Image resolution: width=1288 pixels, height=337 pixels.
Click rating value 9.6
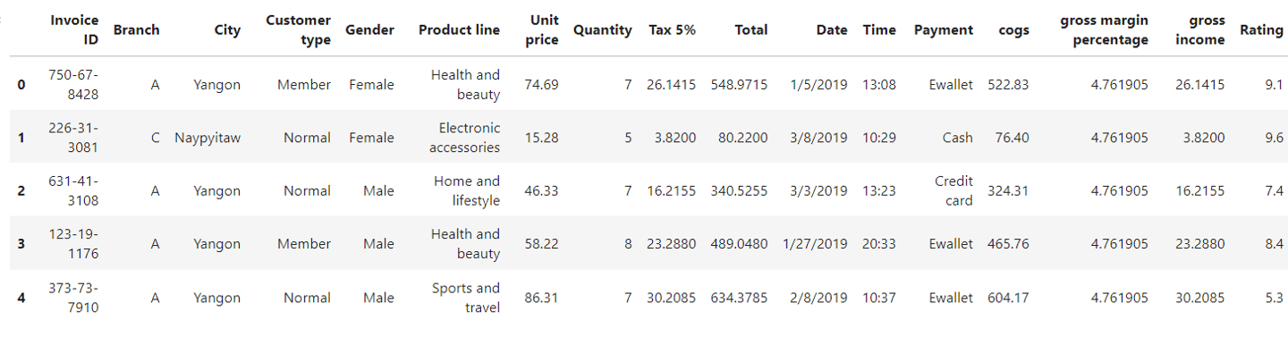click(x=1274, y=138)
